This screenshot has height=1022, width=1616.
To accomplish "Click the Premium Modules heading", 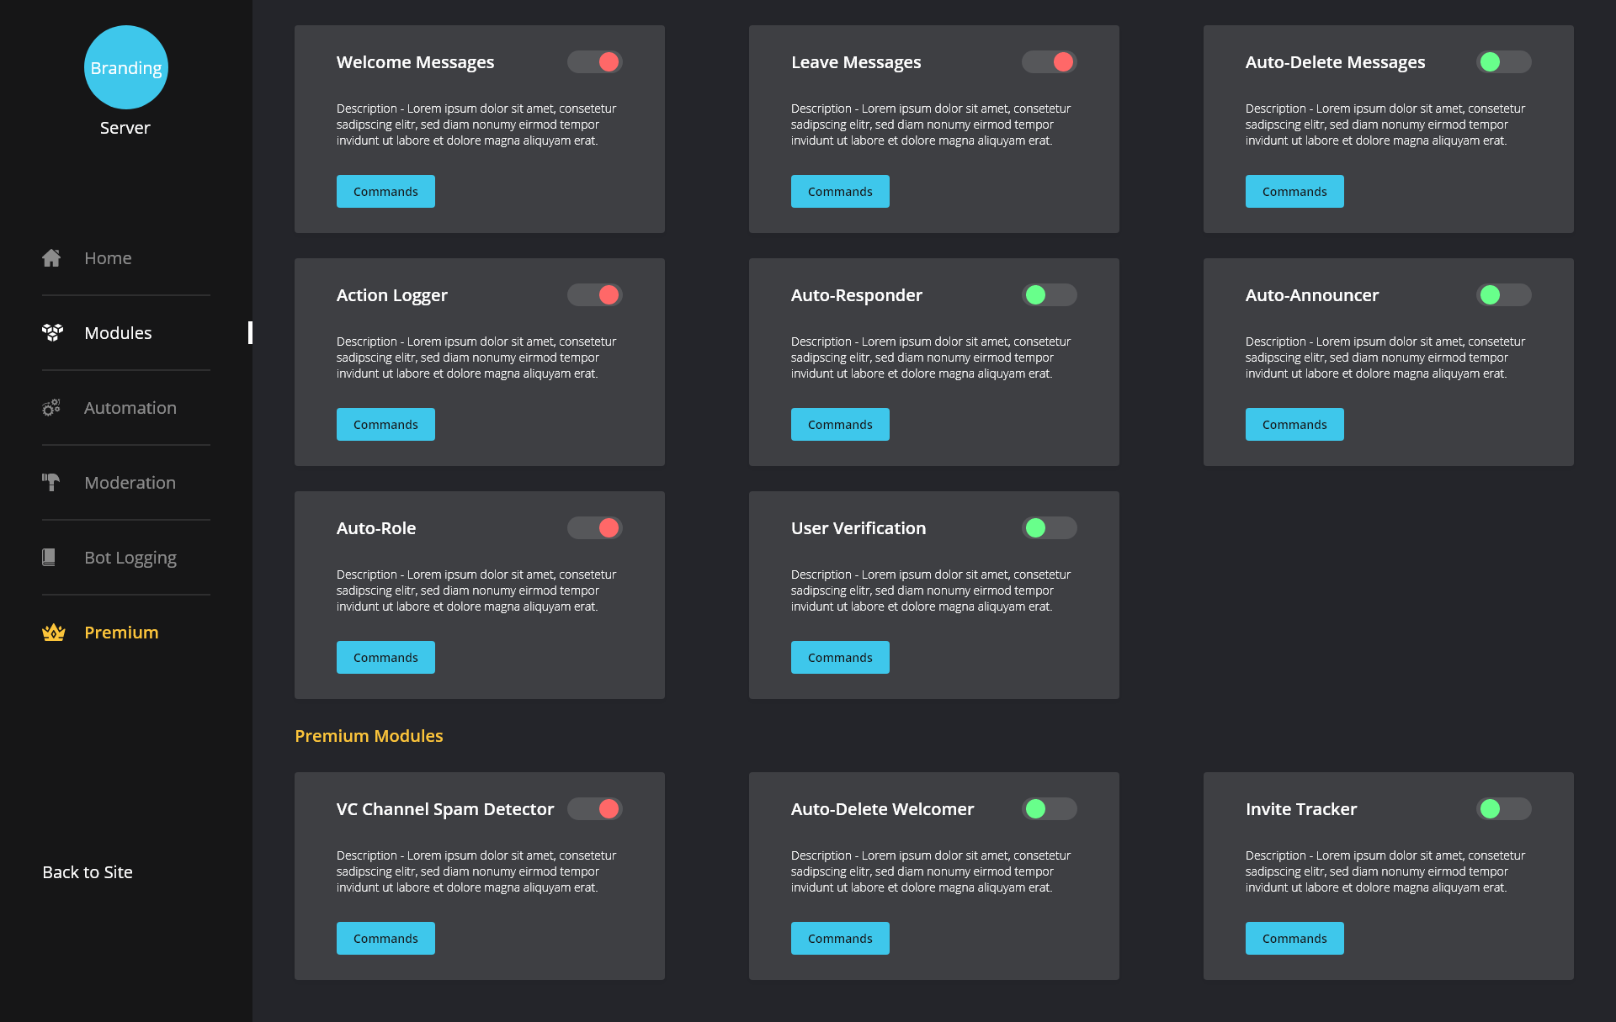I will point(369,735).
